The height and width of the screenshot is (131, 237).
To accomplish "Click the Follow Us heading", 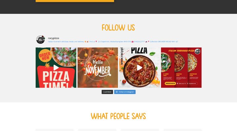I will (118, 28).
